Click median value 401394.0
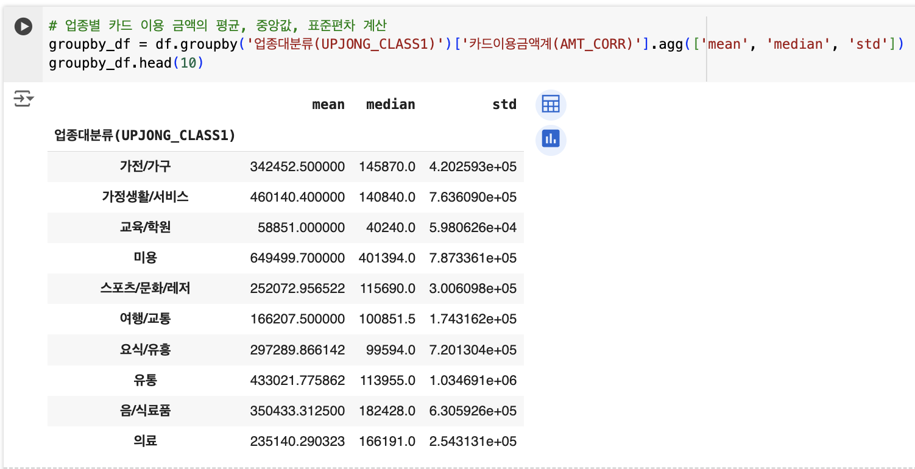Viewport: 915px width, 469px height. (387, 258)
